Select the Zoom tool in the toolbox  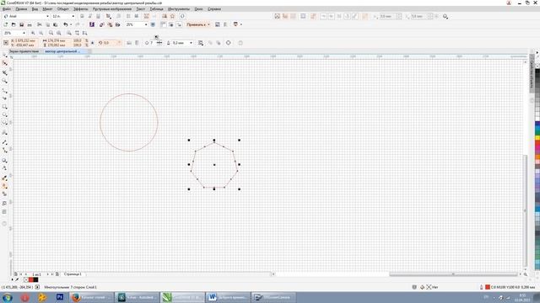tap(5, 81)
